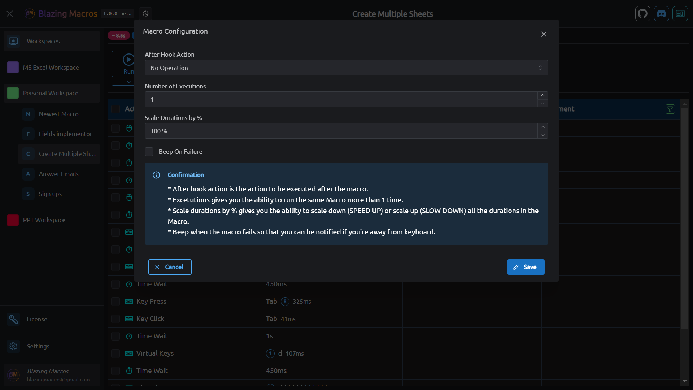Viewport: 693px width, 390px height.
Task: Check the third action row checkbox
Action: [115, 163]
